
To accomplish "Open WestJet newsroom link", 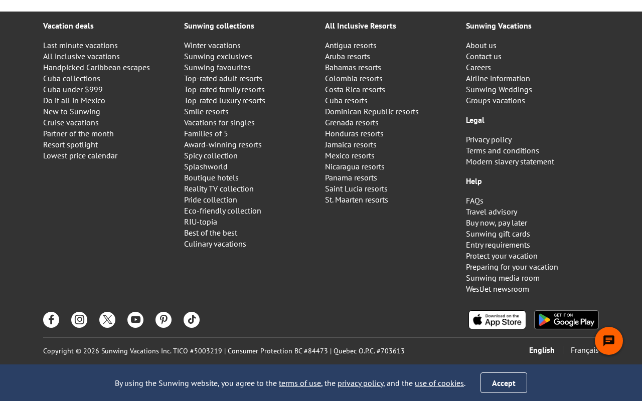I will coord(498,289).
